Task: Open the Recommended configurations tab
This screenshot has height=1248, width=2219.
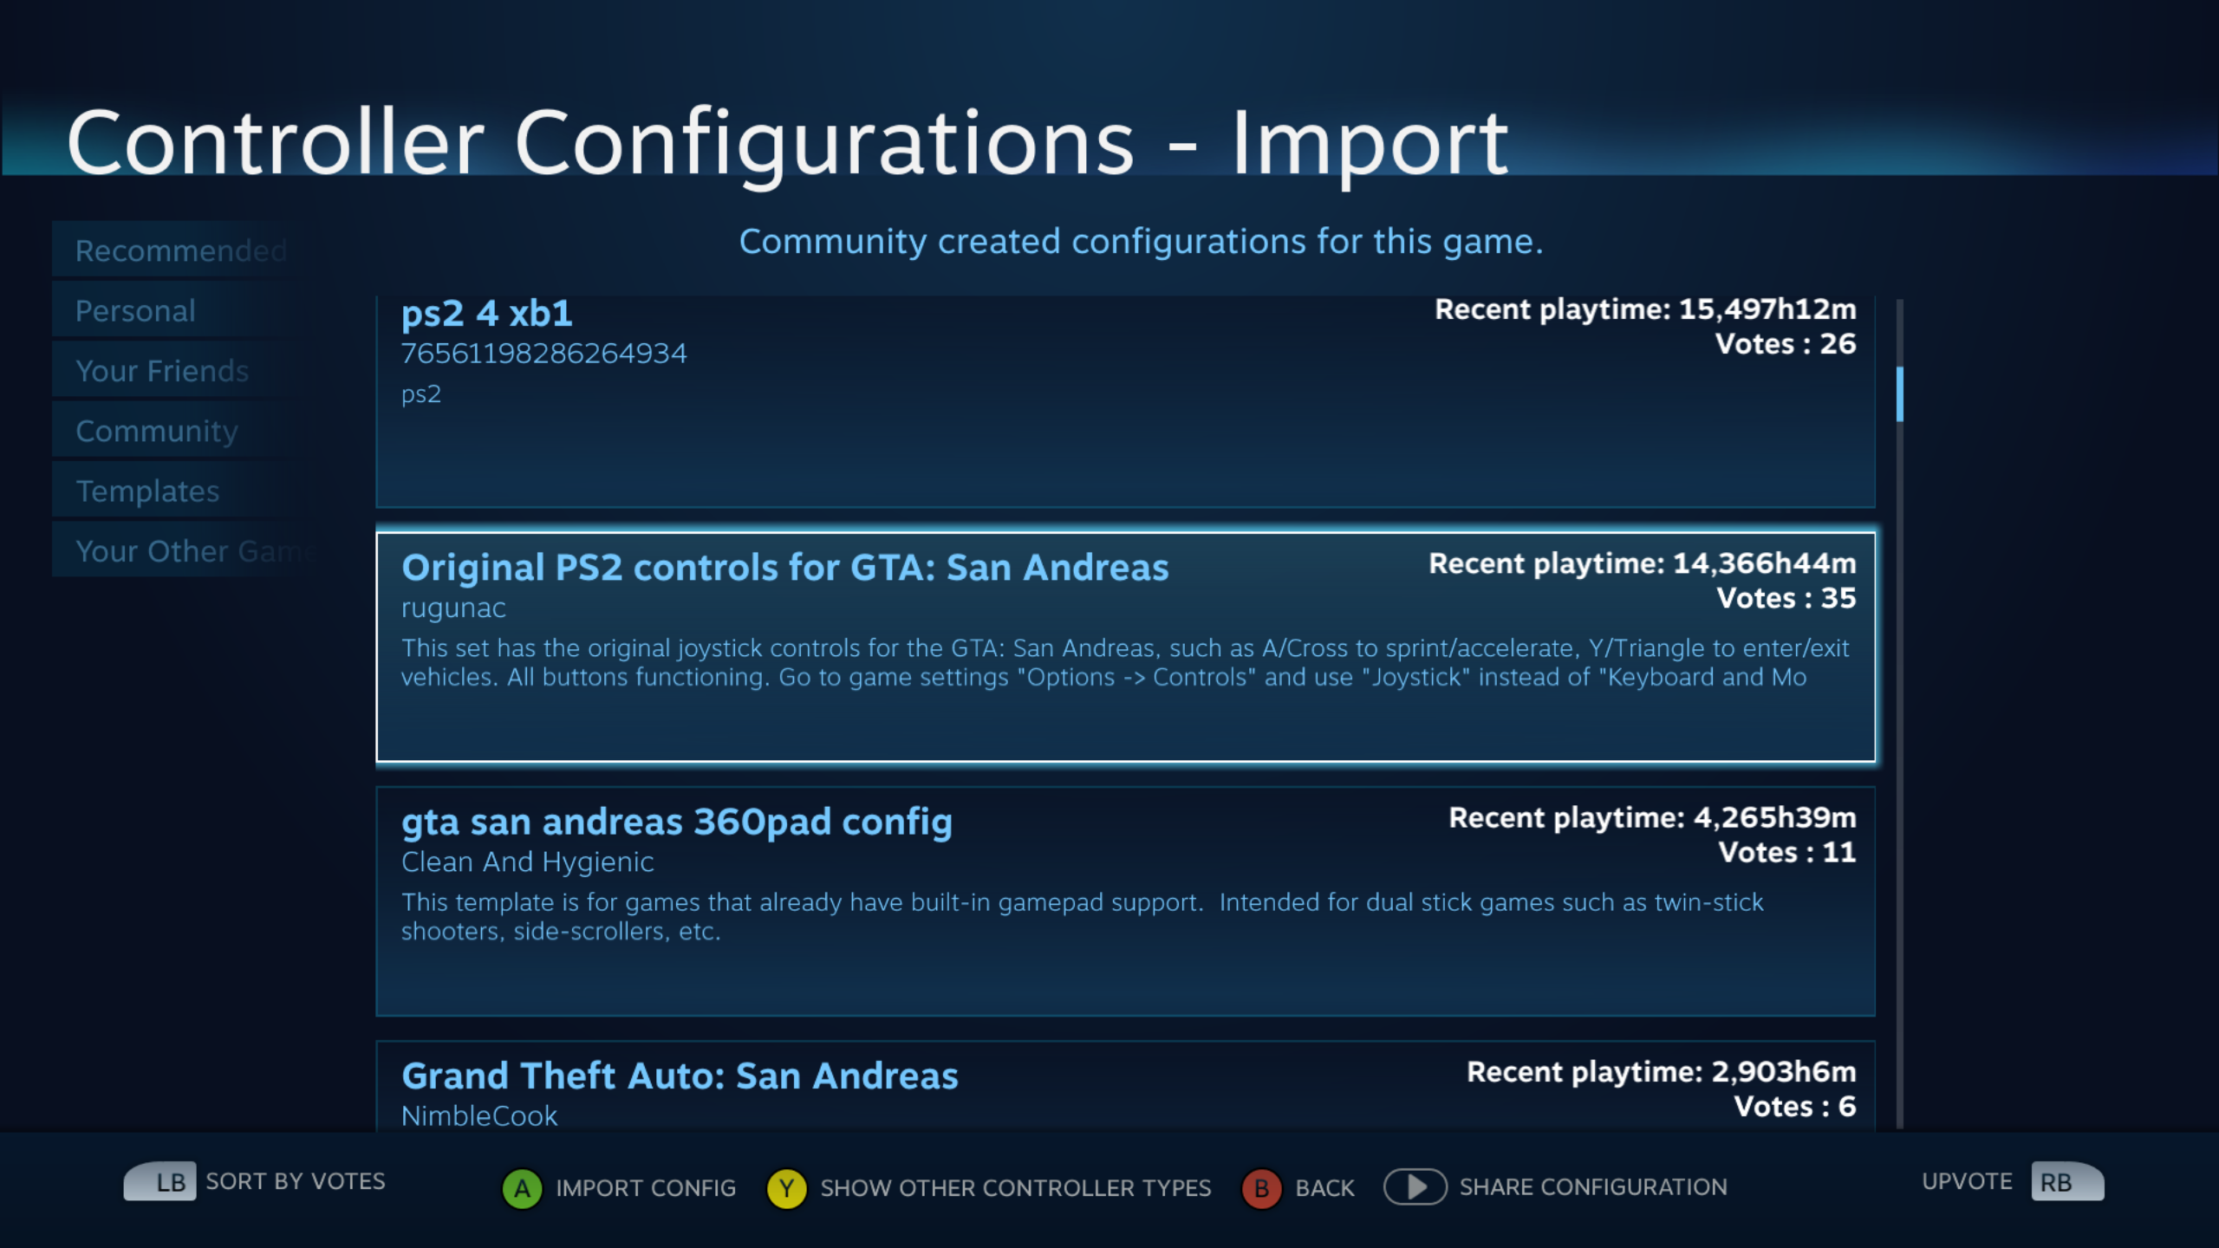Action: [x=180, y=250]
